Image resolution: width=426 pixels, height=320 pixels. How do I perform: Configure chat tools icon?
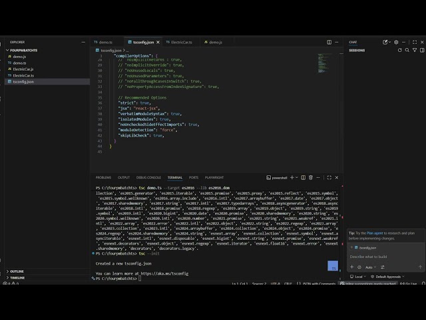[x=383, y=267]
